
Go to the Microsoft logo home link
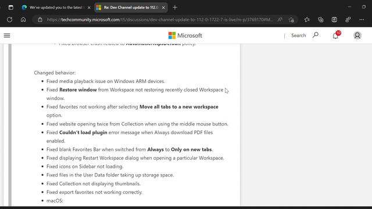(x=185, y=35)
